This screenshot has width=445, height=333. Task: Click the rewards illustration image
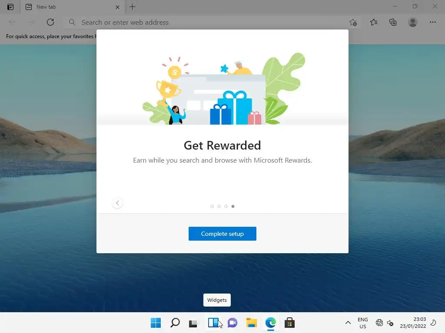pyautogui.click(x=223, y=88)
